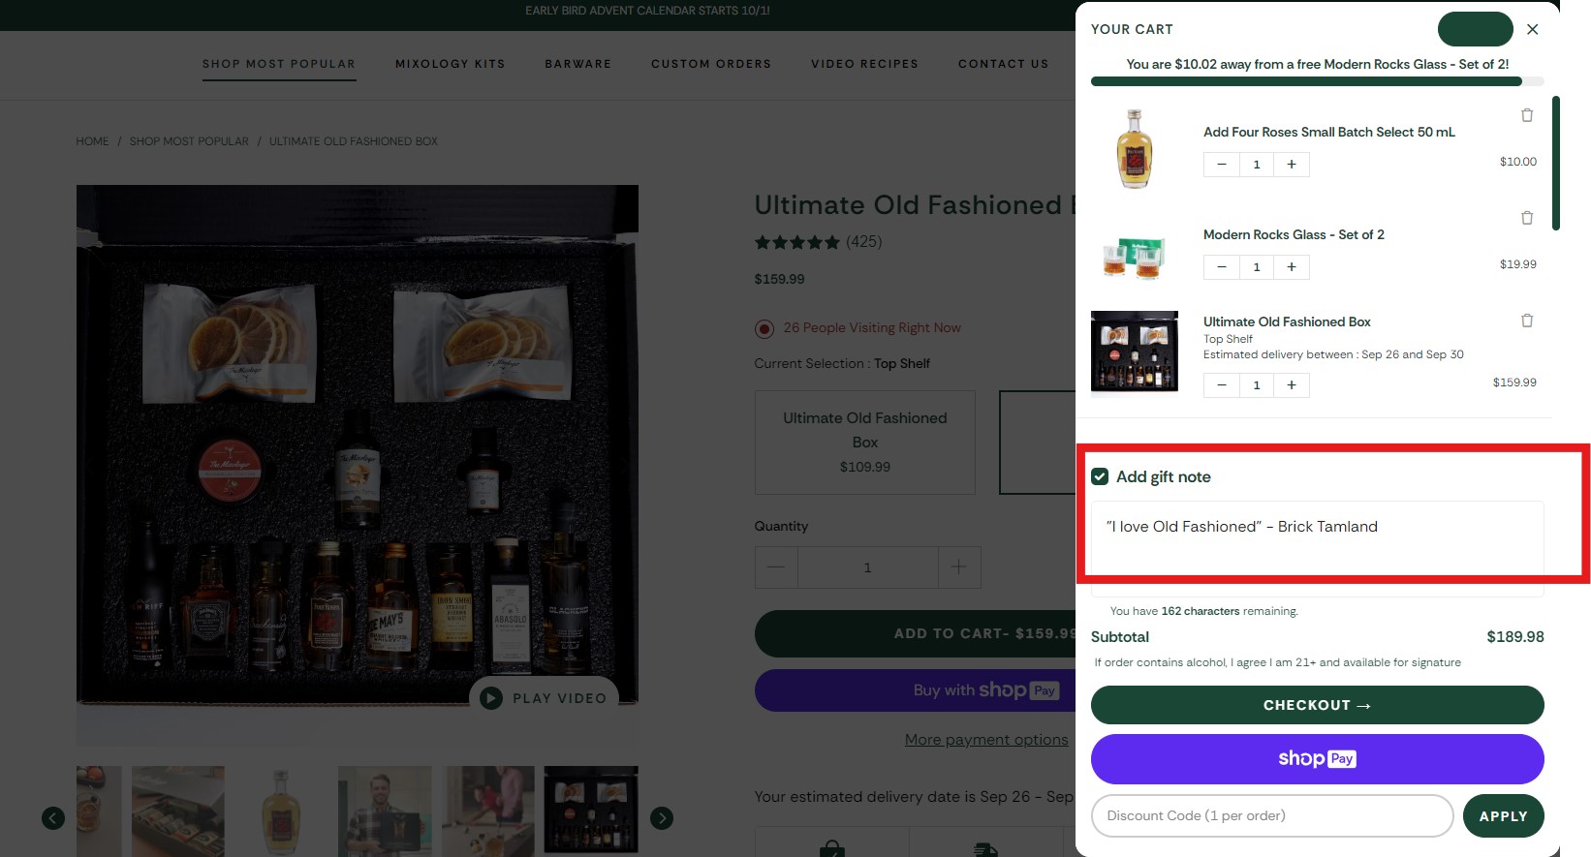Show next product thumbnails
This screenshot has width=1591, height=857.
(662, 818)
